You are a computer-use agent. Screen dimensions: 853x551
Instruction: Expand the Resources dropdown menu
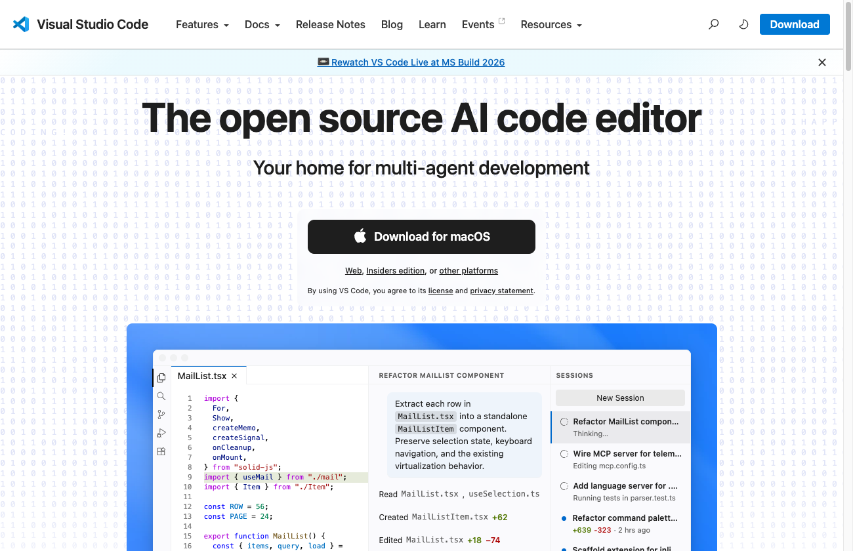[551, 24]
